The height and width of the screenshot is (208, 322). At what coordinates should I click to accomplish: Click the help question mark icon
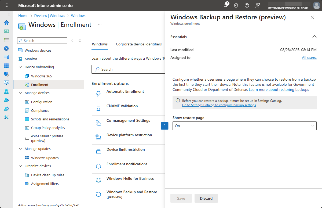point(247,5)
